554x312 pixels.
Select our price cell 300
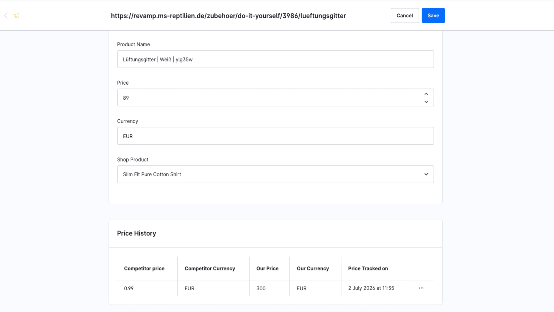tap(261, 288)
